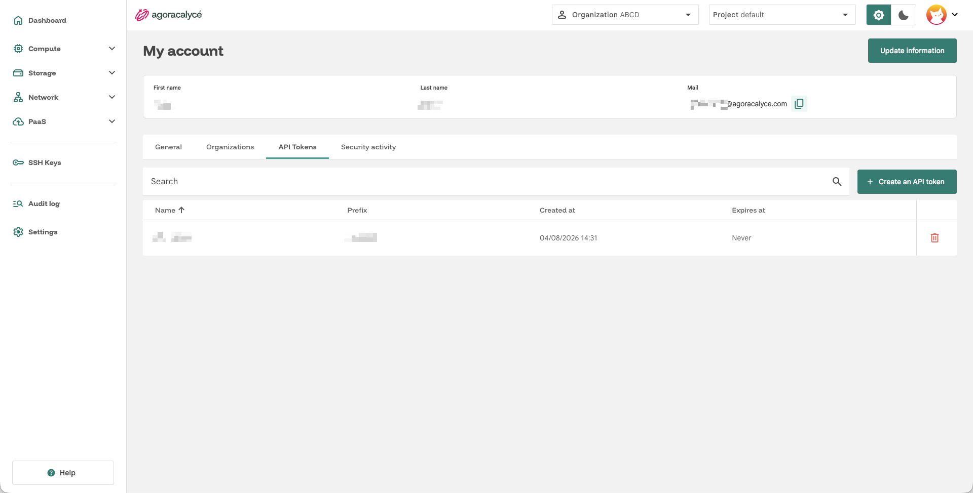This screenshot has height=493, width=973.
Task: Click the Created at column header
Action: (x=557, y=210)
